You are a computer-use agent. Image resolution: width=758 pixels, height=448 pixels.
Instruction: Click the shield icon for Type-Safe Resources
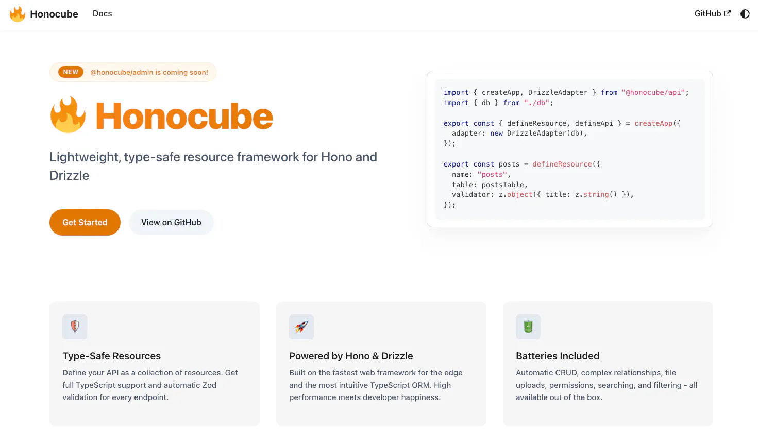(75, 327)
